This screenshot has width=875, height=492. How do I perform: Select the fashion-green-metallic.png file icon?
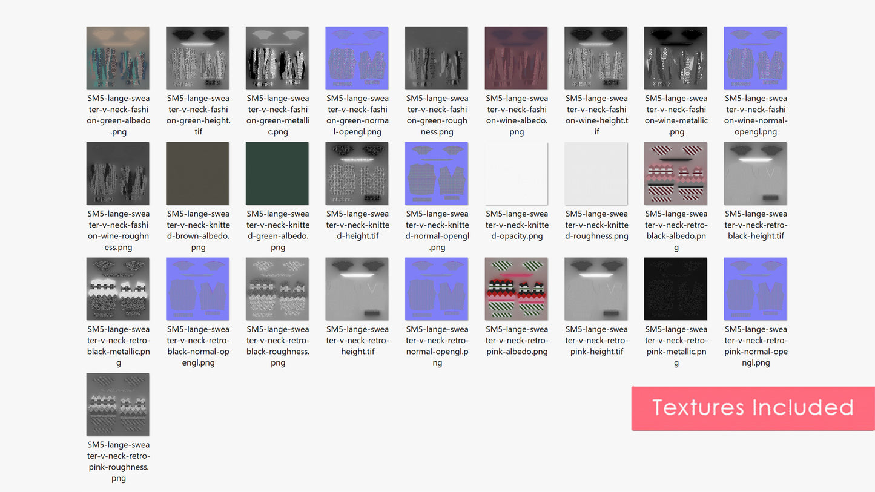[x=277, y=58]
